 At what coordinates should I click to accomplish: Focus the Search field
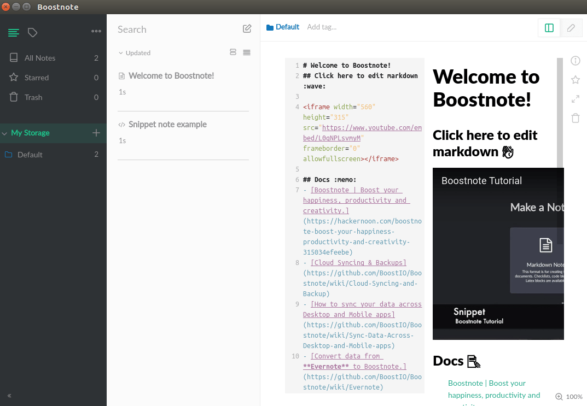[x=176, y=30]
